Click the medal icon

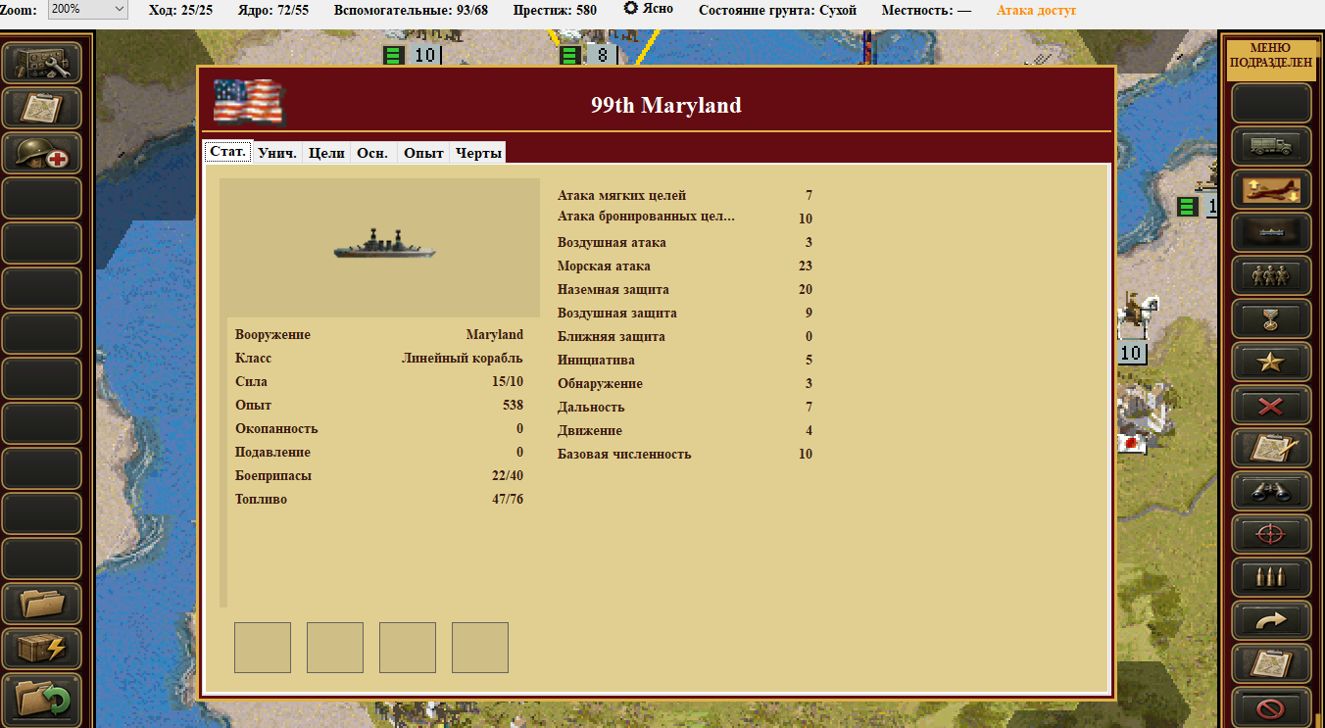pyautogui.click(x=1271, y=318)
